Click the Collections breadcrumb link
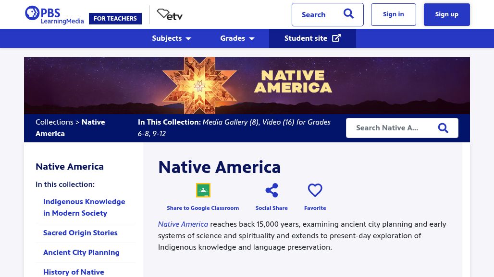This screenshot has width=494, height=277. coord(54,122)
